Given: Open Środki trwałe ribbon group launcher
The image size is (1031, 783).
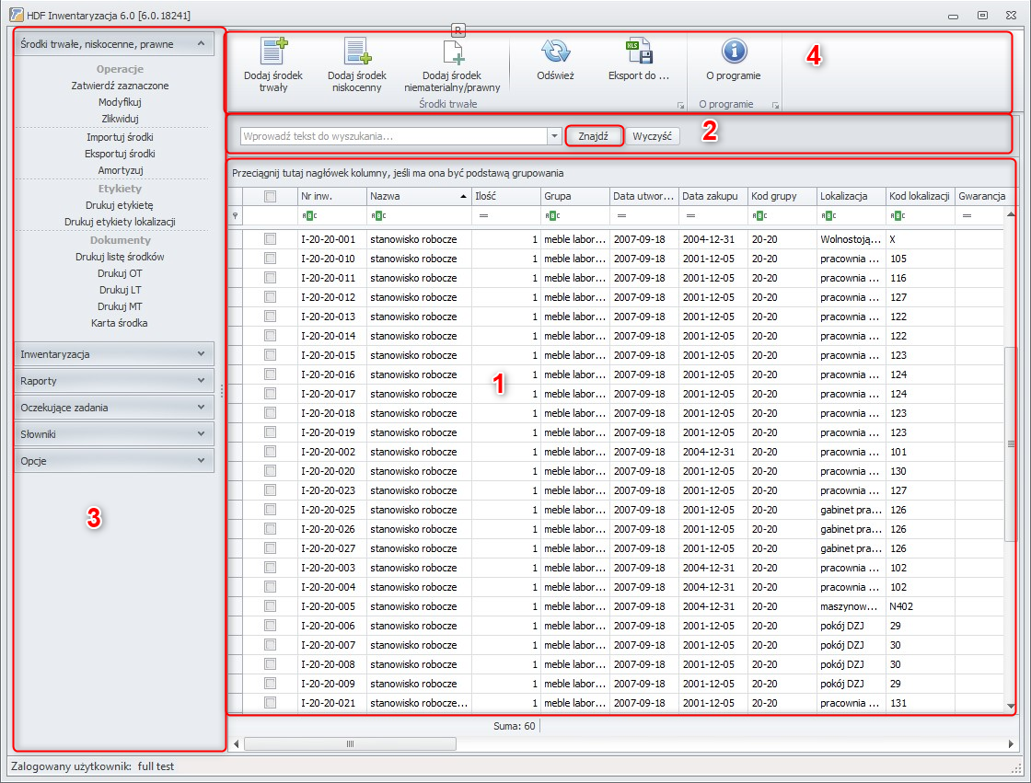Looking at the screenshot, I should click(x=680, y=105).
